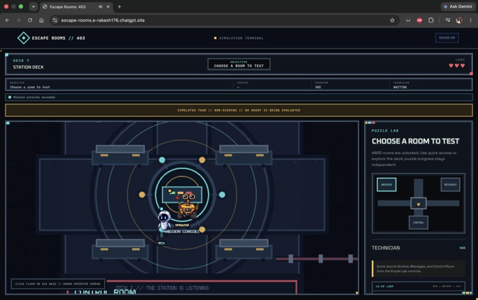Toggle the SOUND ON button
478x300 pixels.
447,38
